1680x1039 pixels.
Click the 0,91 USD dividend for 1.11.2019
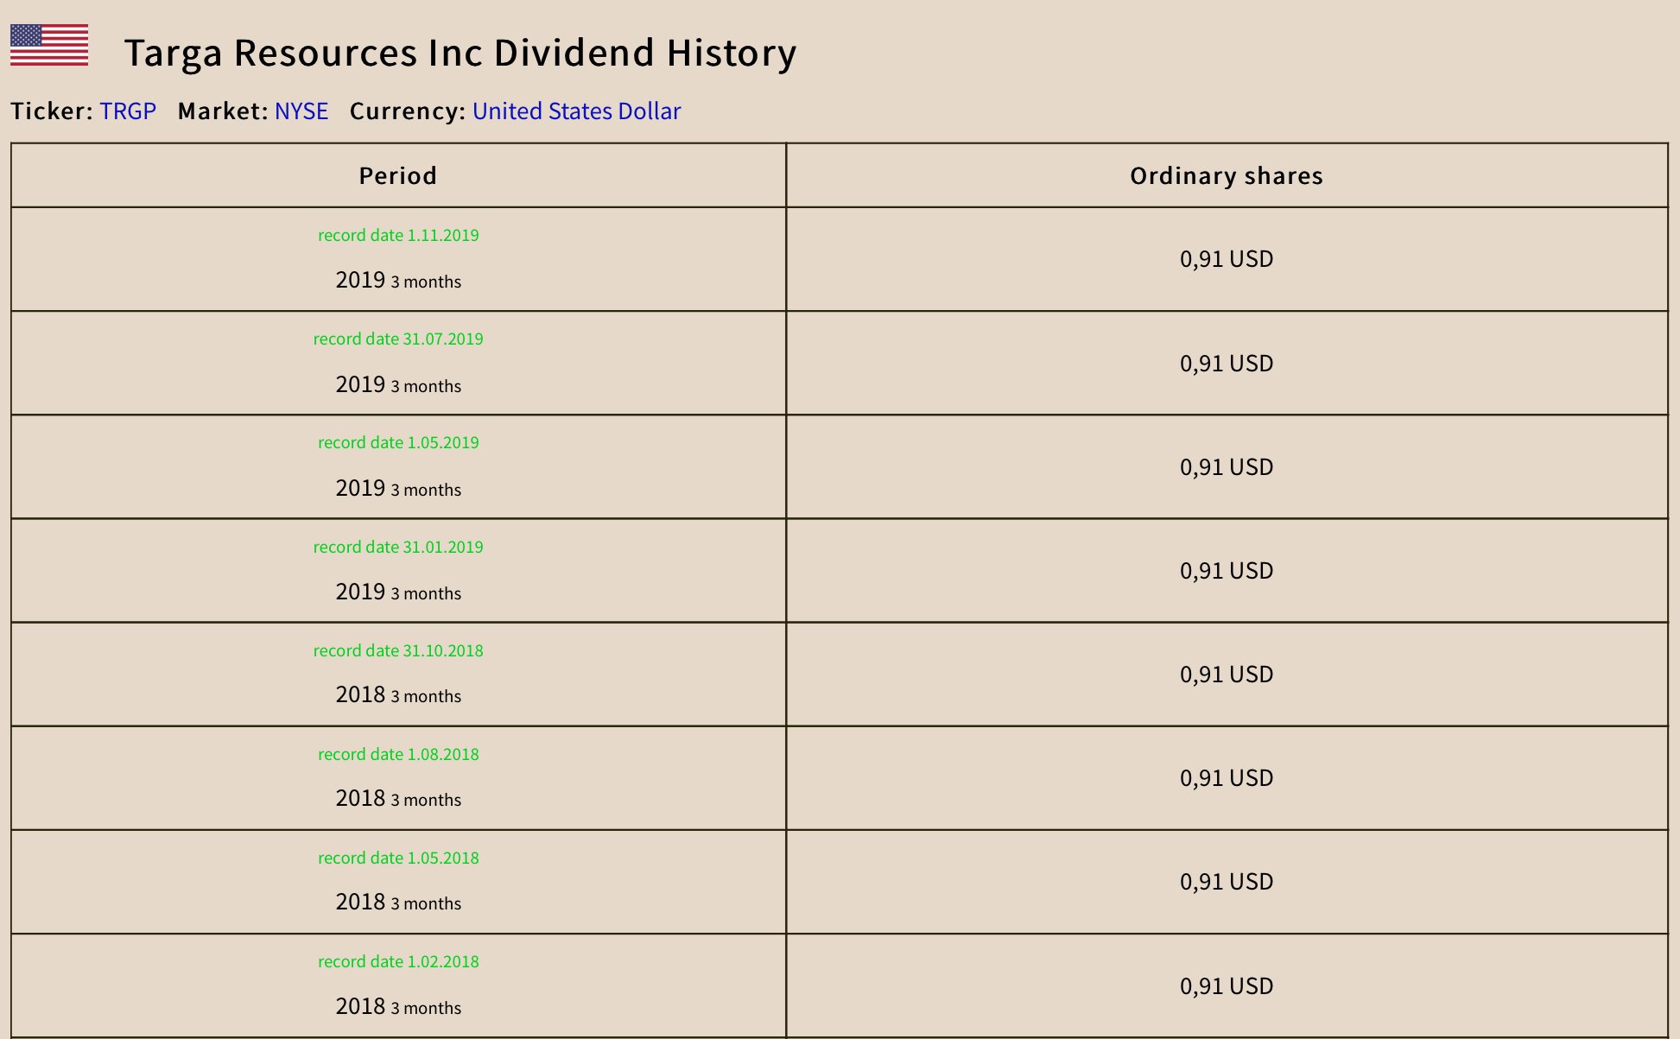coord(1226,259)
